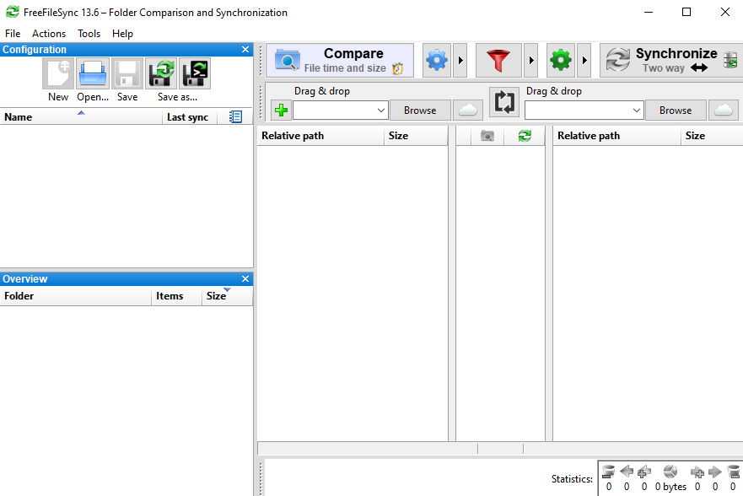743x496 pixels.
Task: Open comparison settings blue gear
Action: [437, 60]
